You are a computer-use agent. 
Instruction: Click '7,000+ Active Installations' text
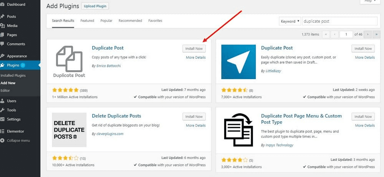(x=242, y=97)
